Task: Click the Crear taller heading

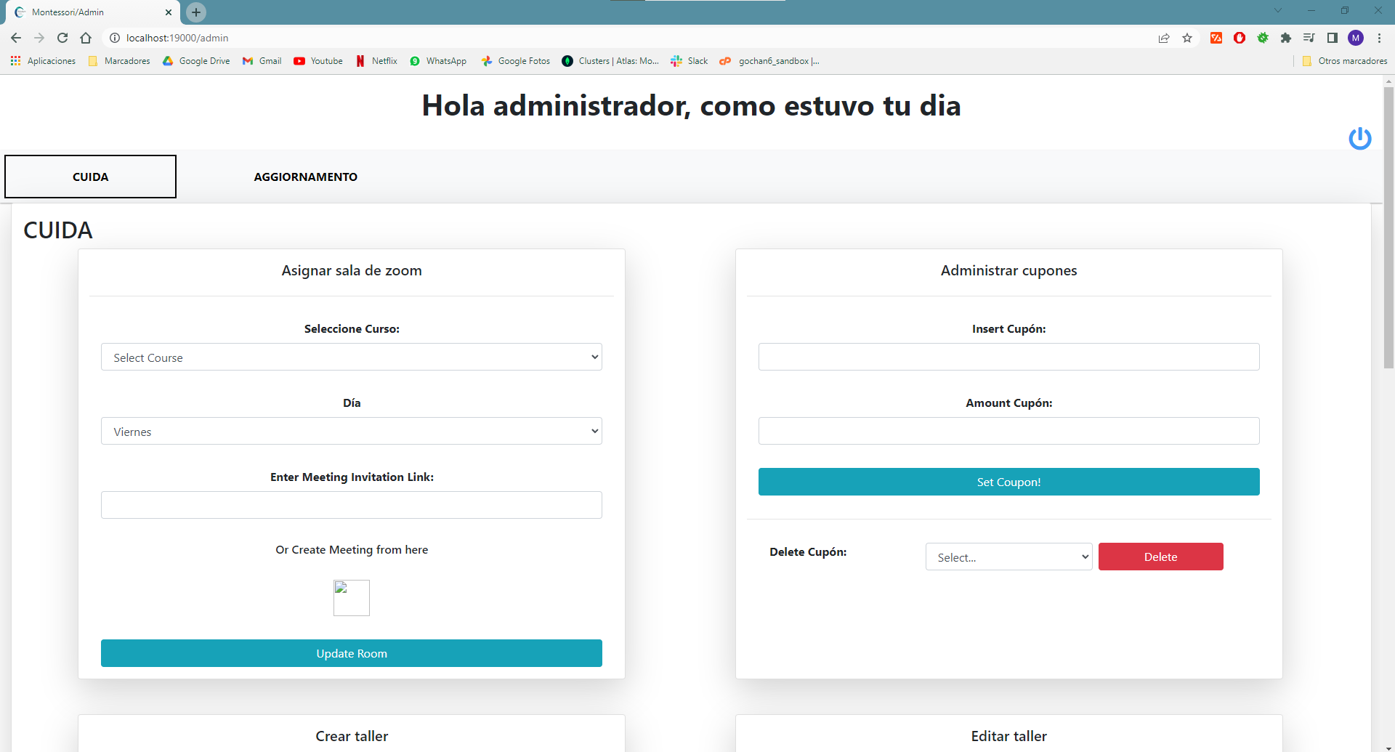Action: [352, 736]
